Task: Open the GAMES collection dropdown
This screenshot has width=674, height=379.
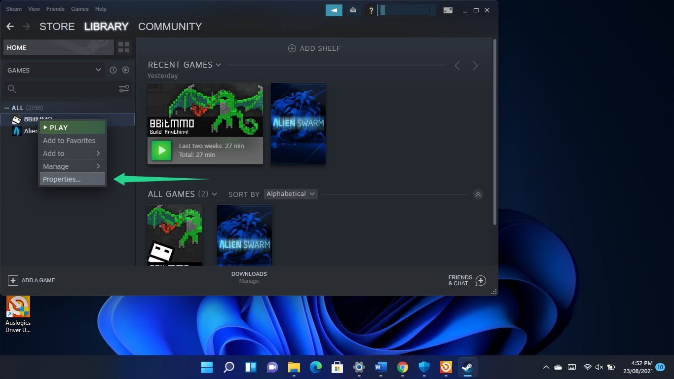Action: [54, 70]
